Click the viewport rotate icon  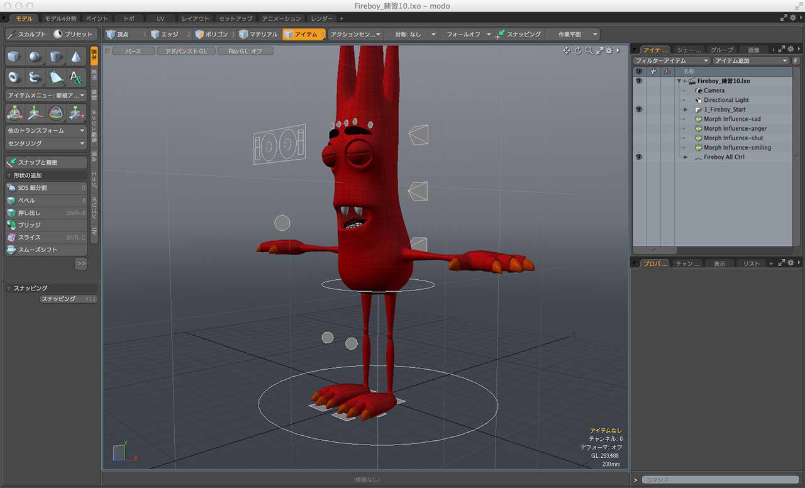578,51
